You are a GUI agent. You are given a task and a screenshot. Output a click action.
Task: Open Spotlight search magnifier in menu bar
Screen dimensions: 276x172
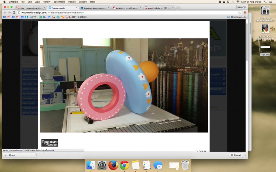[x=265, y=2]
